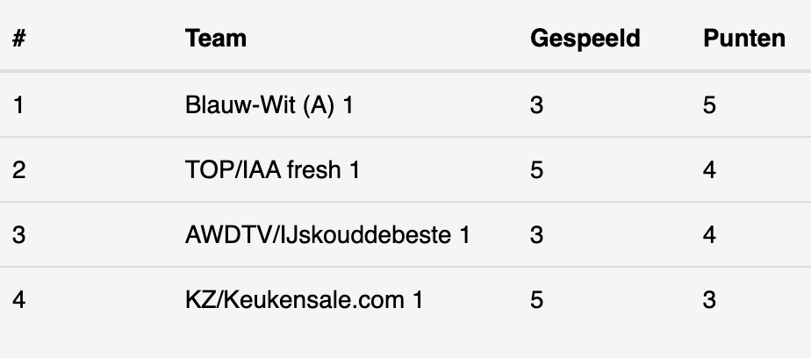Viewport: 811px width, 358px height.
Task: Click KZ/Keukensale.com points value 3
Action: tap(709, 300)
